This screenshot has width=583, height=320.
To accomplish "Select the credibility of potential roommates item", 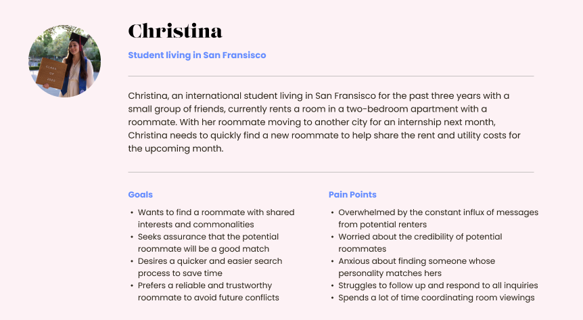I will pyautogui.click(x=420, y=243).
